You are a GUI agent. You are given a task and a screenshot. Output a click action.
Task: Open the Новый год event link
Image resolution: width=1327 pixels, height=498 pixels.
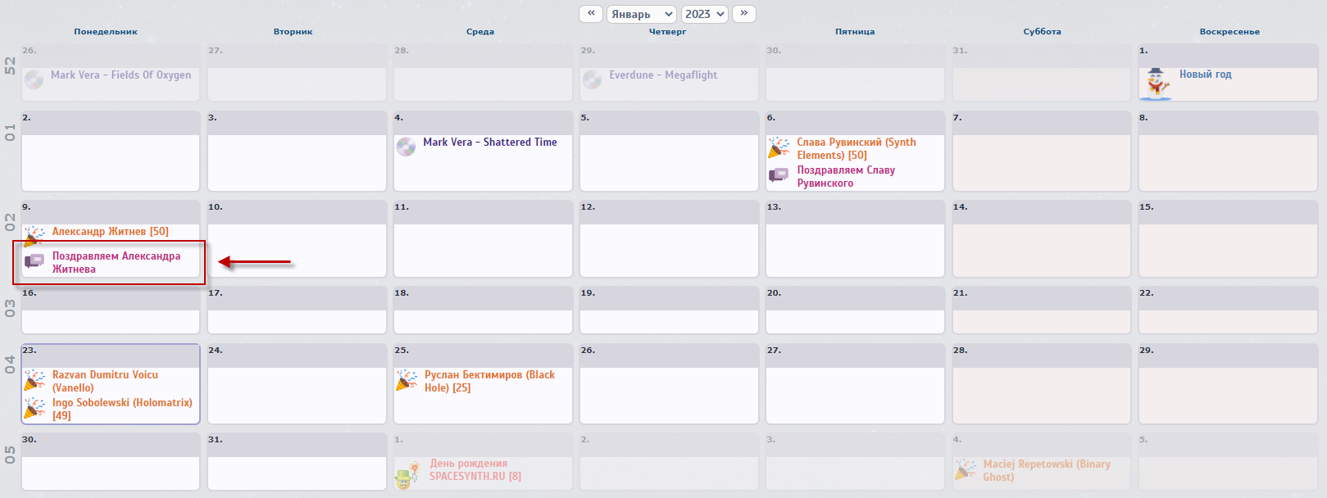1206,74
